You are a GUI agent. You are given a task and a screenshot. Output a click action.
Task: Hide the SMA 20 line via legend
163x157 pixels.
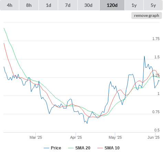click(x=79, y=148)
